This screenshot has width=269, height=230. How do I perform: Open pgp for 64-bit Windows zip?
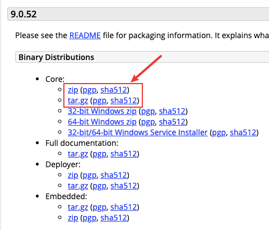[148, 122]
